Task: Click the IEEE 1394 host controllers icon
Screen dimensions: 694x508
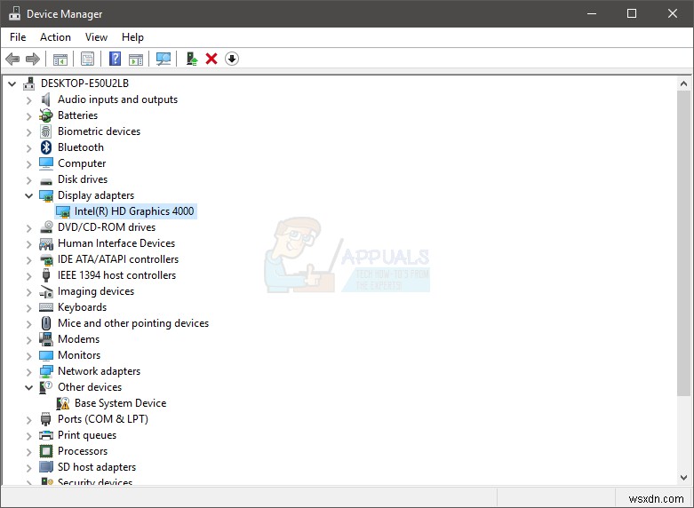Action: click(x=46, y=275)
